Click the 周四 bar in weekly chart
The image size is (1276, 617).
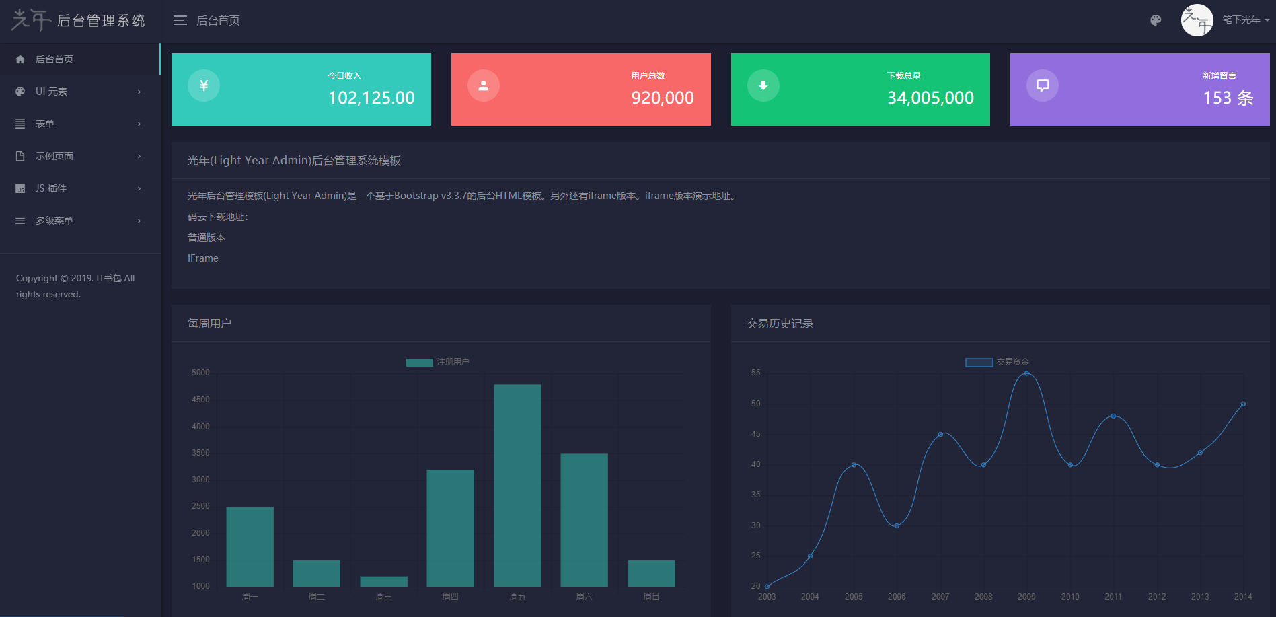(450, 528)
